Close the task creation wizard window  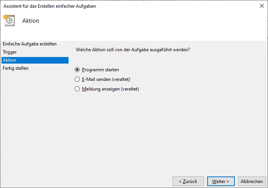[262, 6]
